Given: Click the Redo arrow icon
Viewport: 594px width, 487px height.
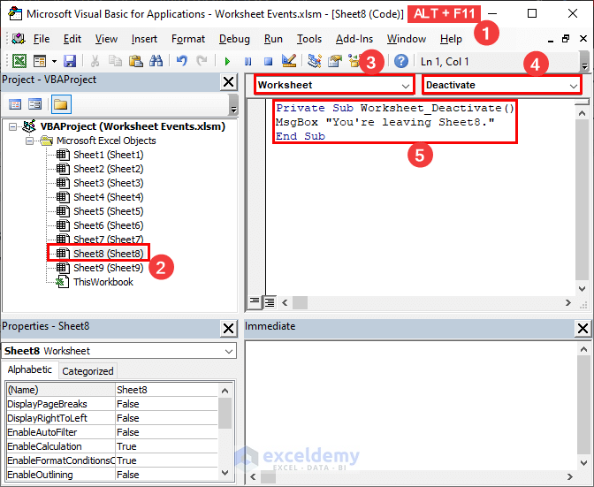Looking at the screenshot, I should tap(202, 61).
